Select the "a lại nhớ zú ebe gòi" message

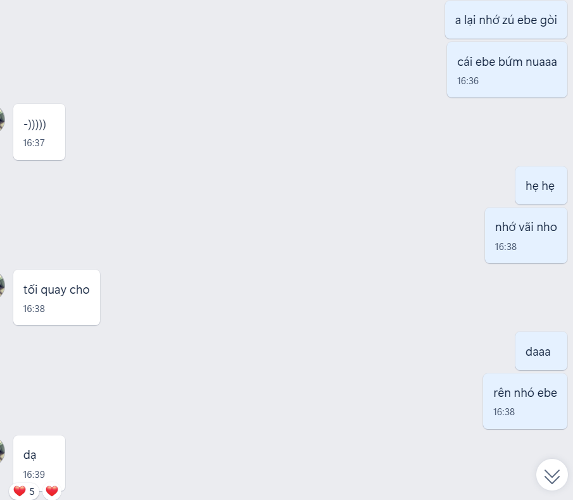(506, 20)
